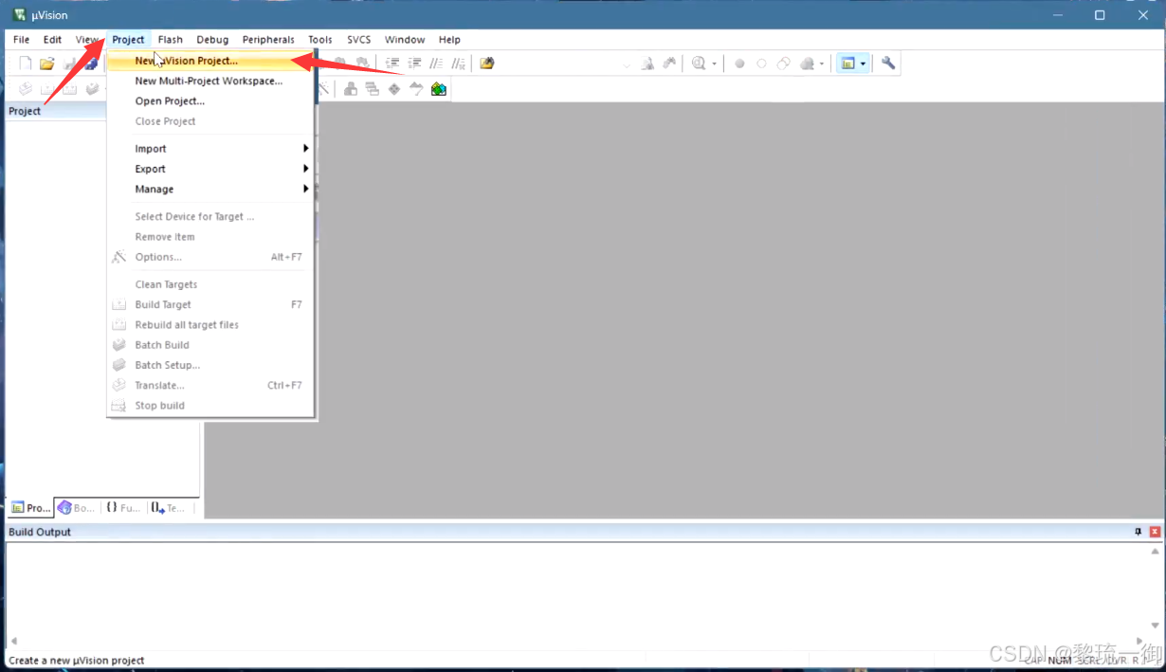Click Options... menu entry
The image size is (1166, 672).
(210, 257)
